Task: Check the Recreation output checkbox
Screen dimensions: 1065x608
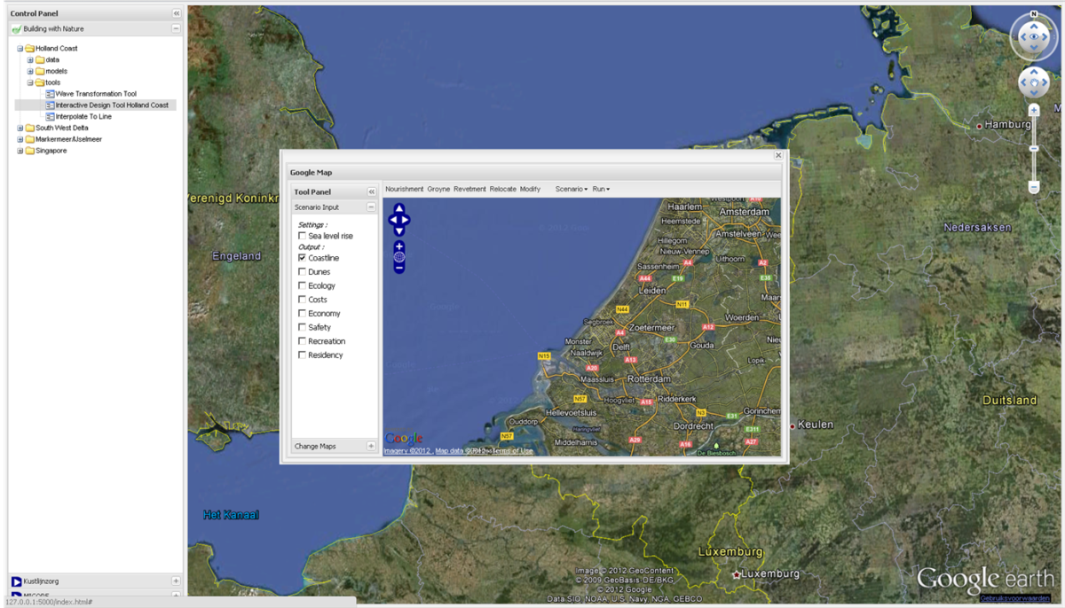Action: click(x=302, y=341)
